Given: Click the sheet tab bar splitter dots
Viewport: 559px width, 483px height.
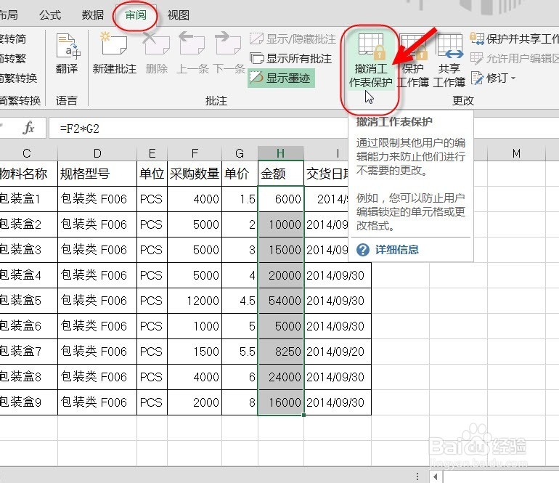Looking at the screenshot, I should coord(417,476).
